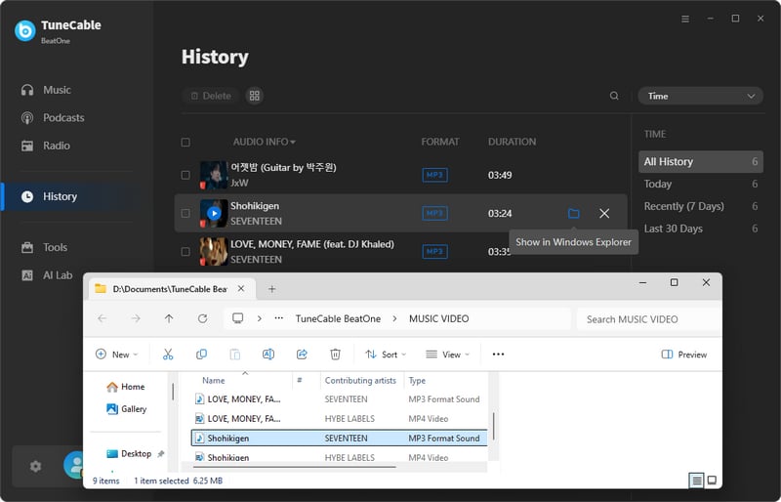Switch to grid view layout icon
This screenshot has height=502, width=781.
pyautogui.click(x=255, y=96)
